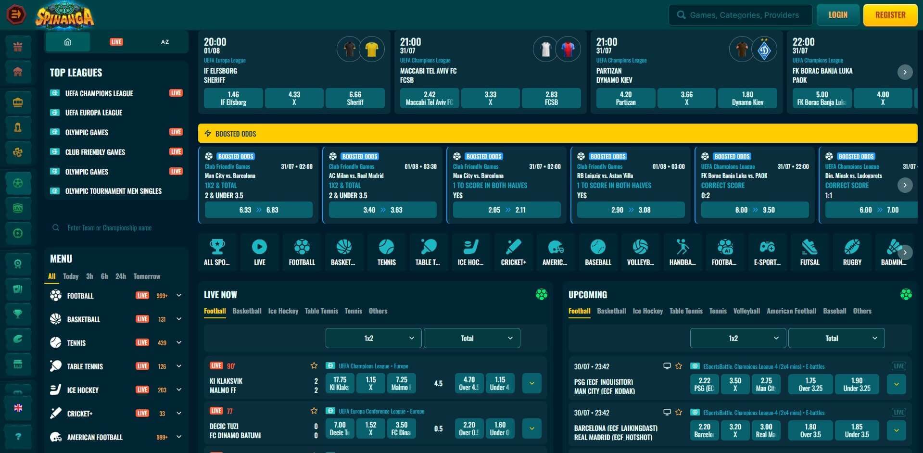
Task: Star the Decic Tuzi vs Dinamo Batumi match
Action: (x=314, y=411)
